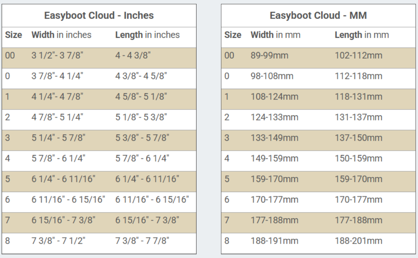Select the 108-124mm width cell
This screenshot has width=418, height=258.
pyautogui.click(x=274, y=97)
